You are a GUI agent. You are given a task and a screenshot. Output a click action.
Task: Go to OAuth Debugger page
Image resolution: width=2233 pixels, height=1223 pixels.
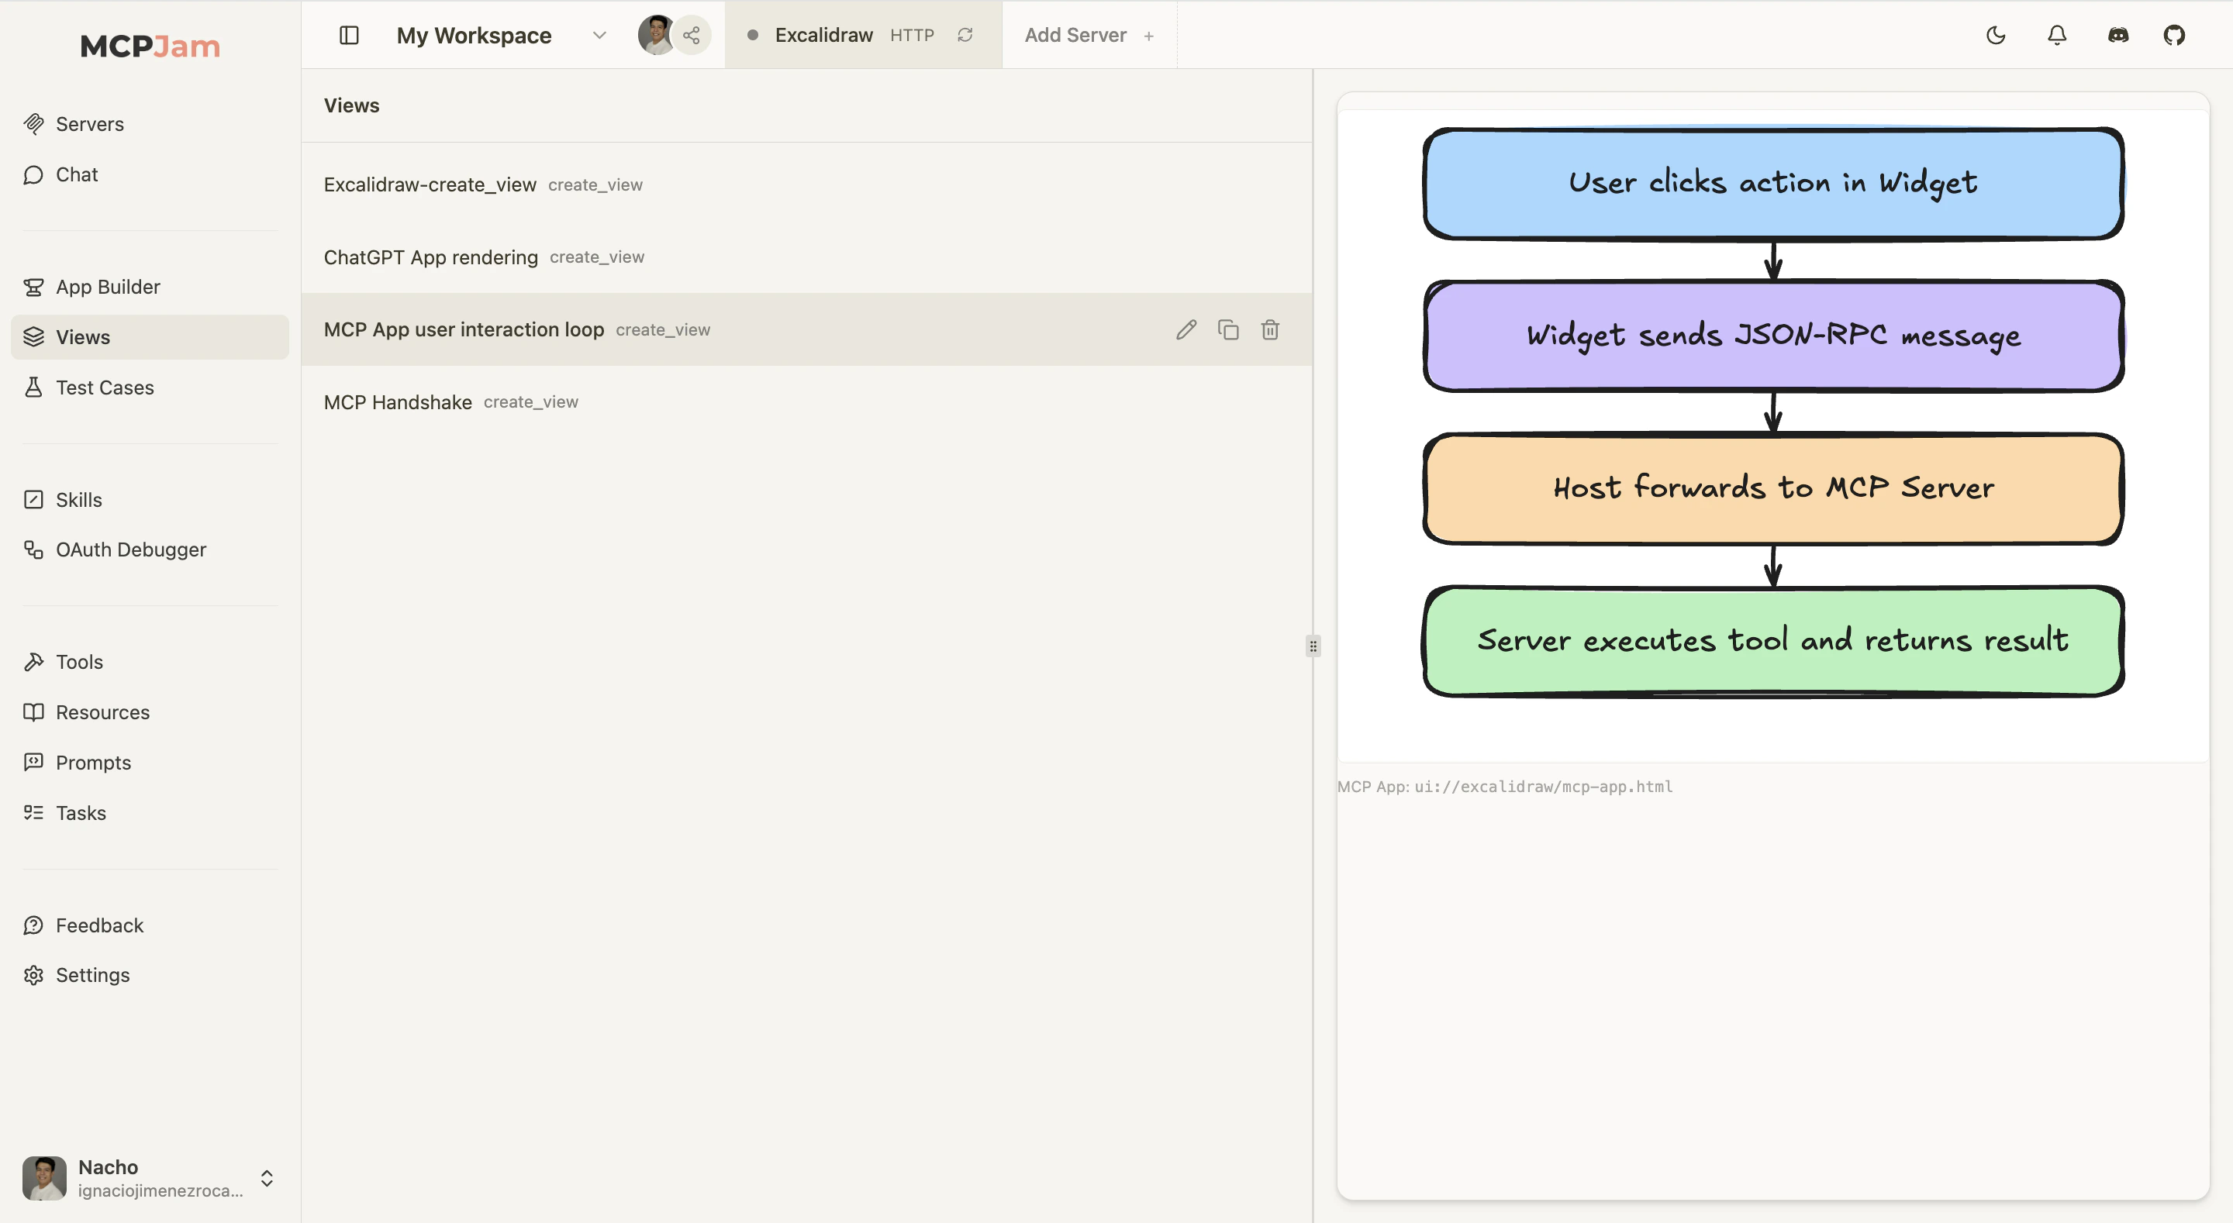tap(131, 549)
